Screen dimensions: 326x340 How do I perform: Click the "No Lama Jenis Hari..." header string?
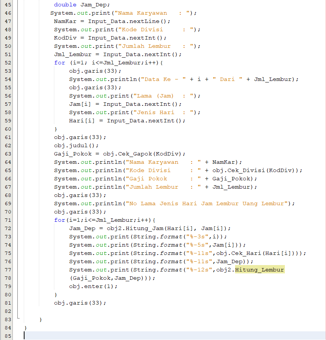(207, 203)
